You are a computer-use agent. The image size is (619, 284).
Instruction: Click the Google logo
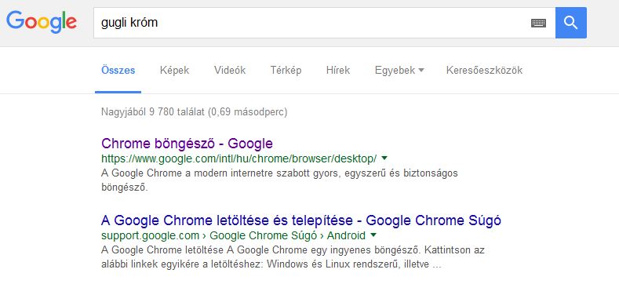(42, 22)
